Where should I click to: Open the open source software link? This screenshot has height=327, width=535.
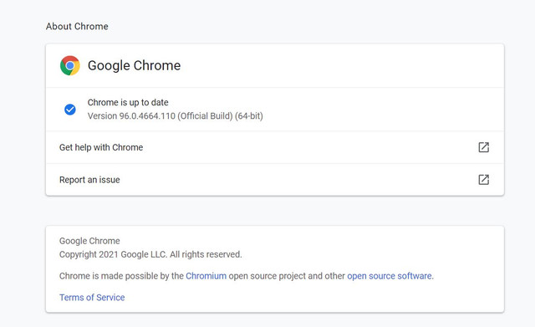click(x=390, y=276)
